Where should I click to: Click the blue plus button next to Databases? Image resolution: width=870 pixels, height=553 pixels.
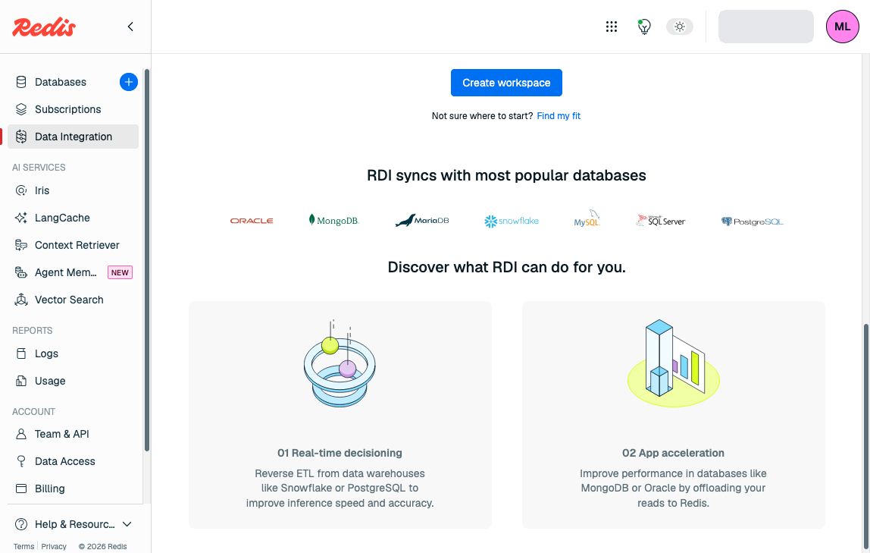(x=129, y=82)
